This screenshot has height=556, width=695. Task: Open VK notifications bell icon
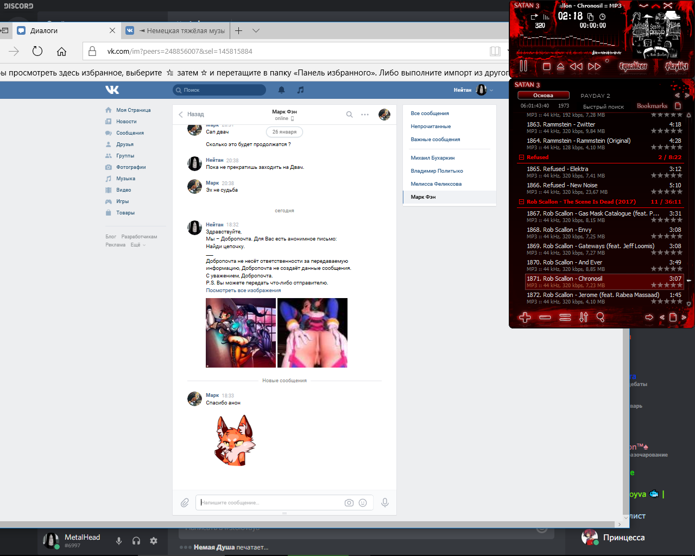click(281, 90)
